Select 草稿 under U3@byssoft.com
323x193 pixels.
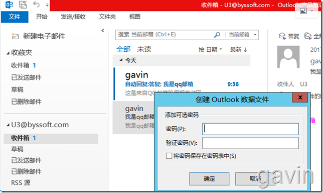[x=17, y=149]
